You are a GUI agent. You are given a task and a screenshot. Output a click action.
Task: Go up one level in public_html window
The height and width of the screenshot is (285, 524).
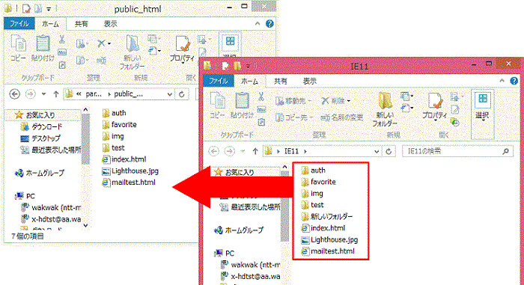(56, 94)
